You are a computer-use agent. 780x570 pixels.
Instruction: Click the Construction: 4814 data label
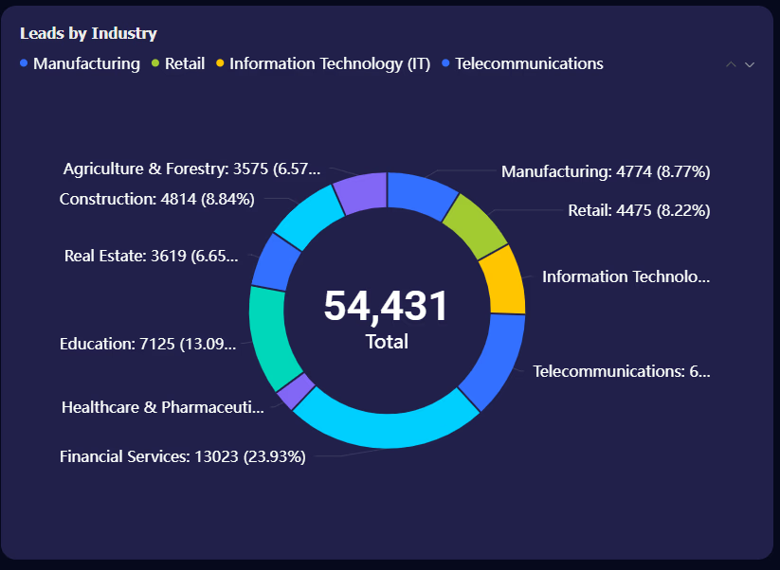[x=156, y=199]
